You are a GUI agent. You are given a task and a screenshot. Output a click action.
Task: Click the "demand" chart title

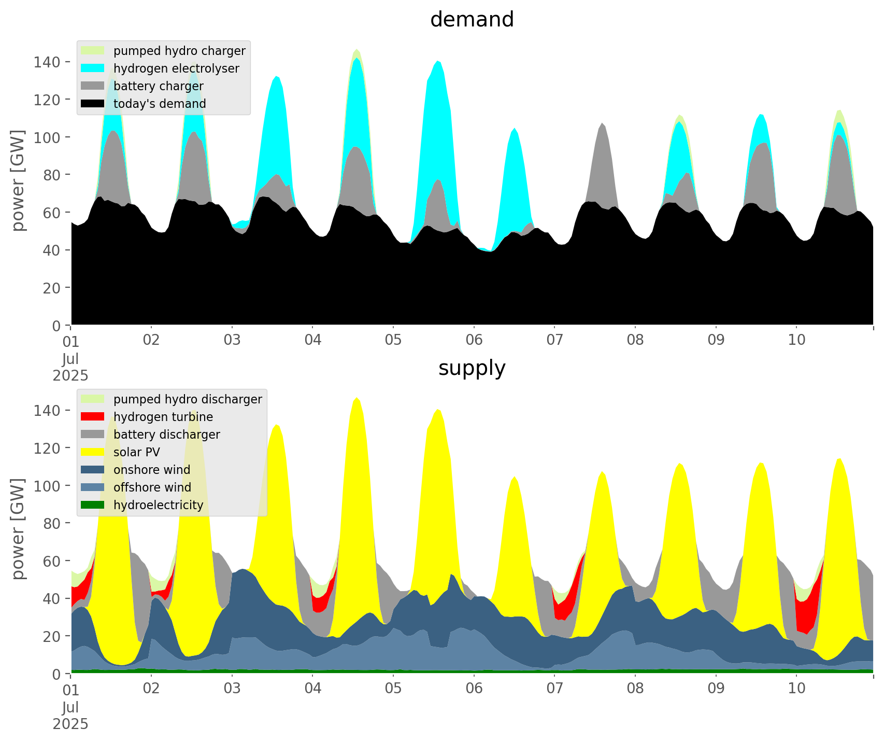click(472, 20)
